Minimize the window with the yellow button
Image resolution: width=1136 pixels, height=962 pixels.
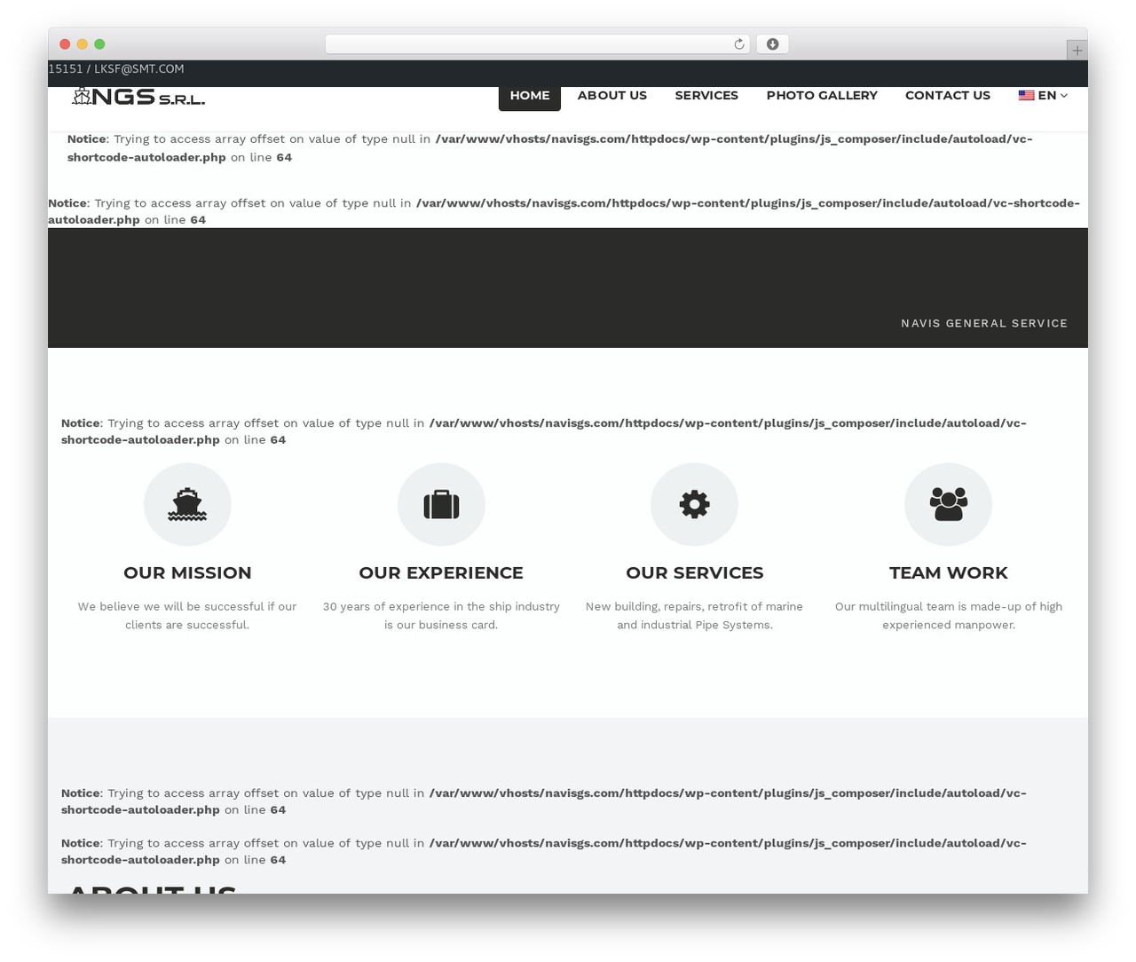tap(83, 44)
